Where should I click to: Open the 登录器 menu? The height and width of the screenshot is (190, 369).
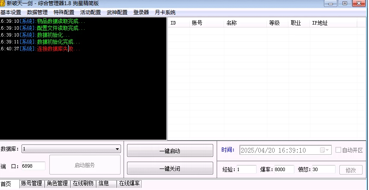click(x=141, y=12)
